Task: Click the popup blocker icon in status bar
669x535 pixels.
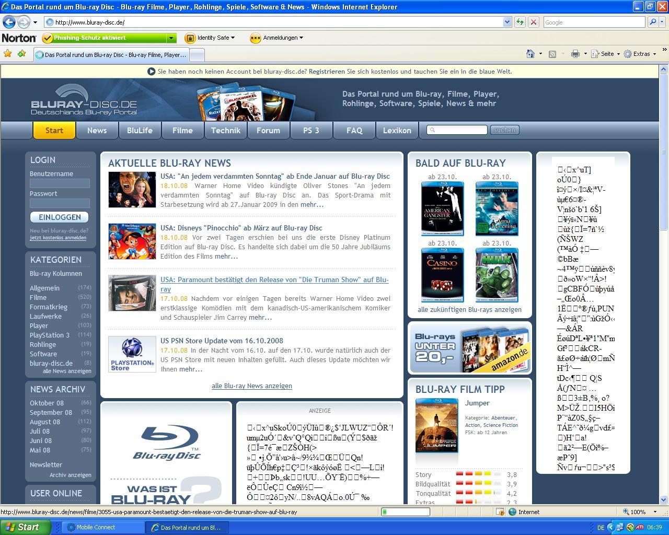Action: click(500, 512)
